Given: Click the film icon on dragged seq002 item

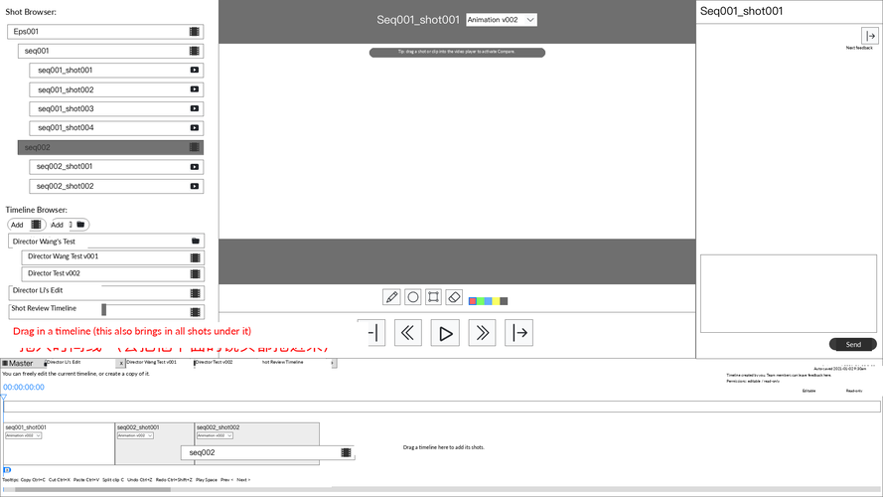Looking at the screenshot, I should click(346, 452).
